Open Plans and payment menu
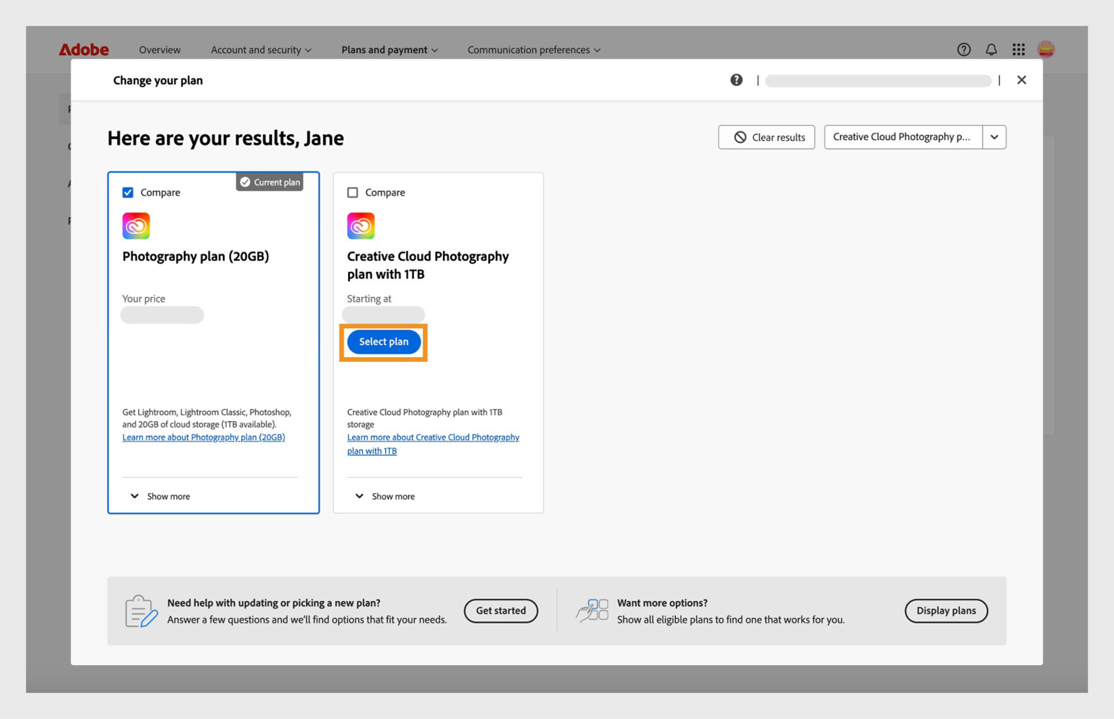Screen dimensions: 1114x719 pos(389,50)
